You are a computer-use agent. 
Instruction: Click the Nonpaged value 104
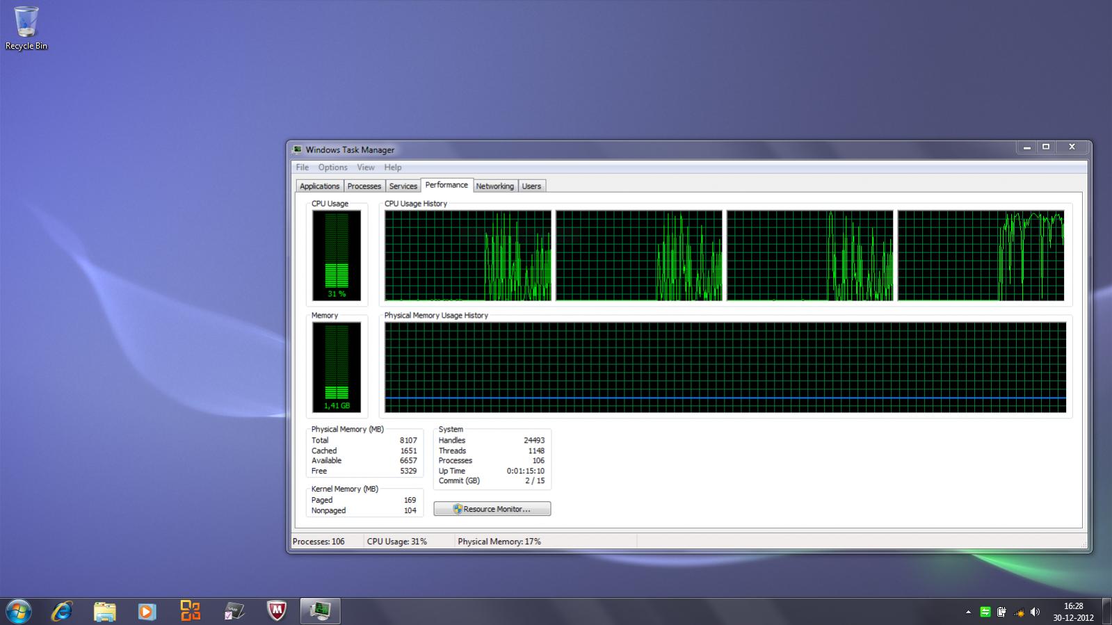tap(410, 511)
